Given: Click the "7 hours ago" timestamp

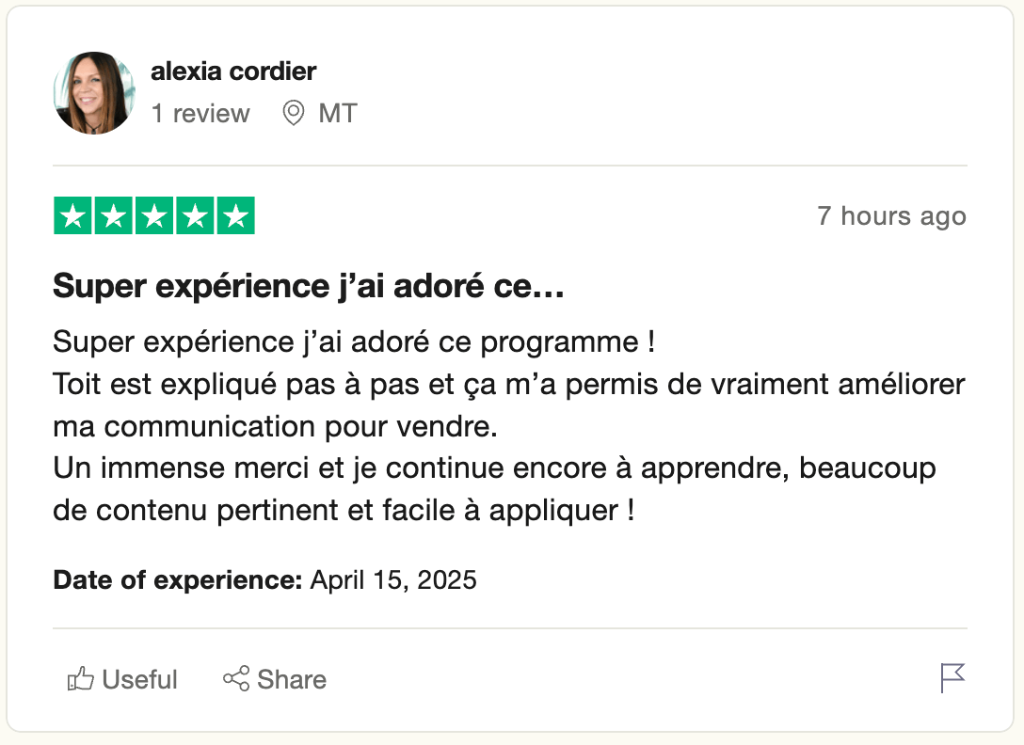Looking at the screenshot, I should [x=891, y=216].
